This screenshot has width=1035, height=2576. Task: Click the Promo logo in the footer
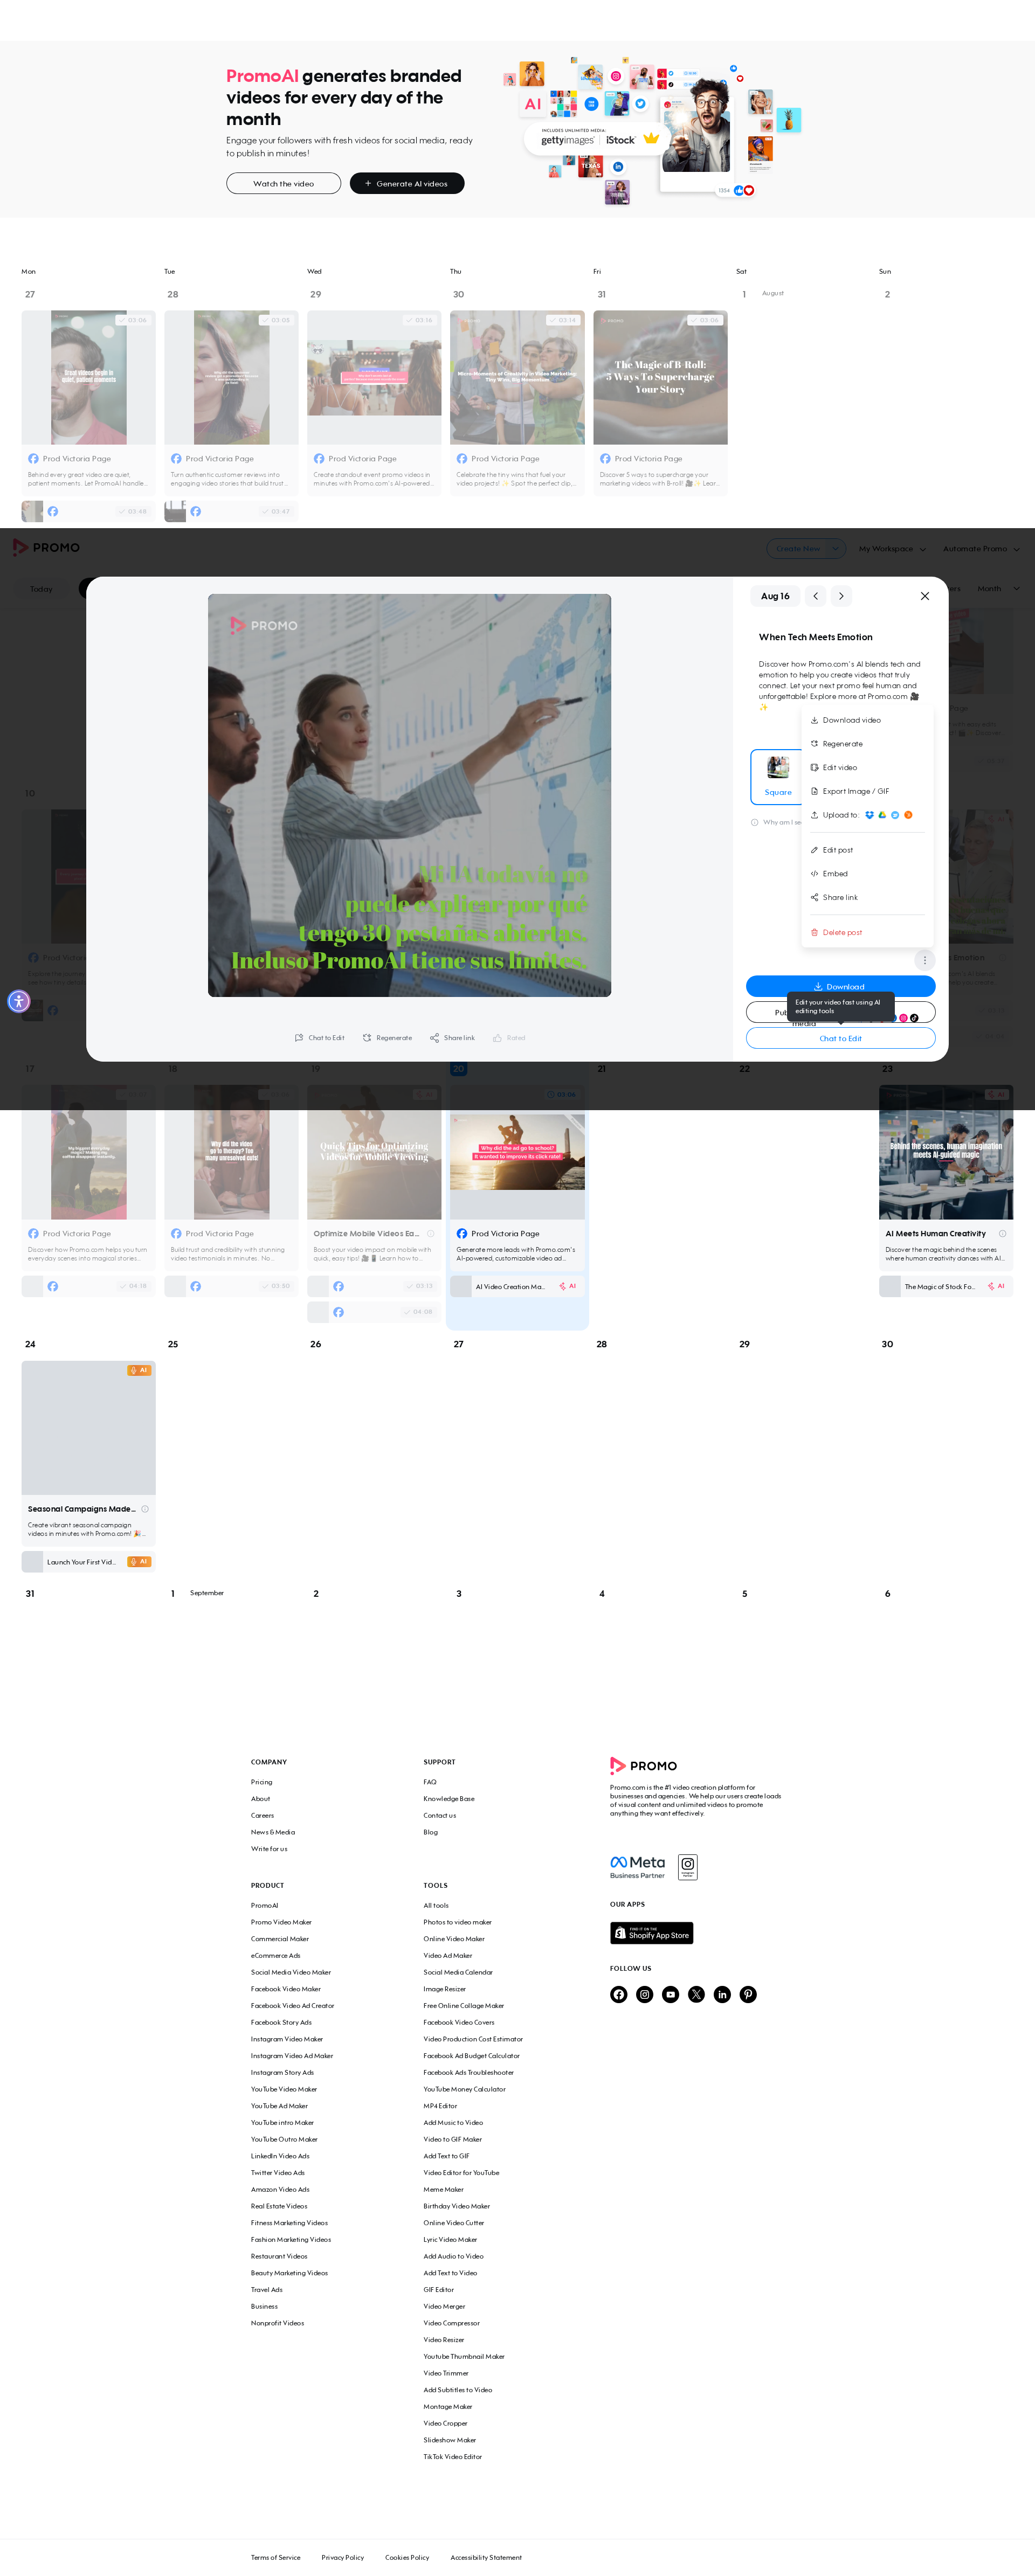pos(644,1766)
